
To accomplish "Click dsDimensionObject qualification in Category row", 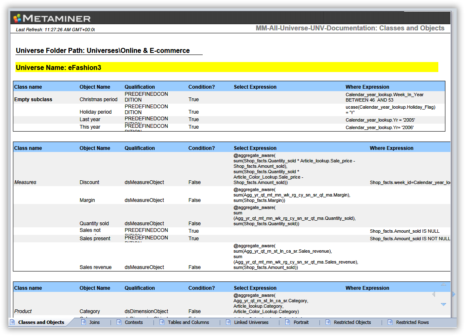I will 146,311.
